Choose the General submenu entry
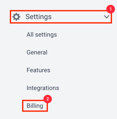This screenshot has width=117, height=119. pos(37,52)
